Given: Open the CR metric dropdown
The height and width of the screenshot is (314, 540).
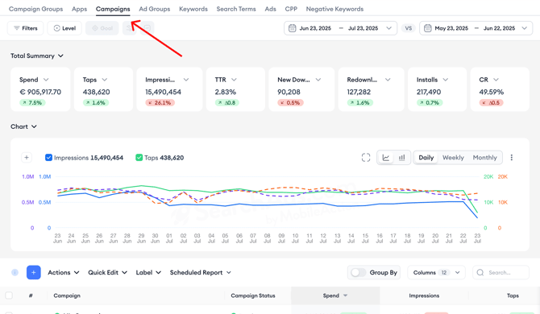Looking at the screenshot, I should click(x=496, y=80).
